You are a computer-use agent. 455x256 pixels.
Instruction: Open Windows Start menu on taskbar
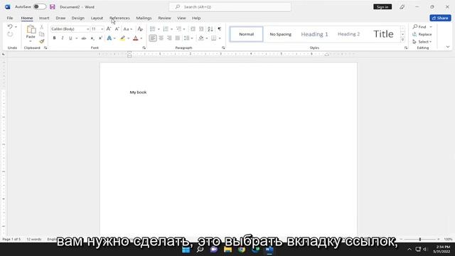click(186, 250)
